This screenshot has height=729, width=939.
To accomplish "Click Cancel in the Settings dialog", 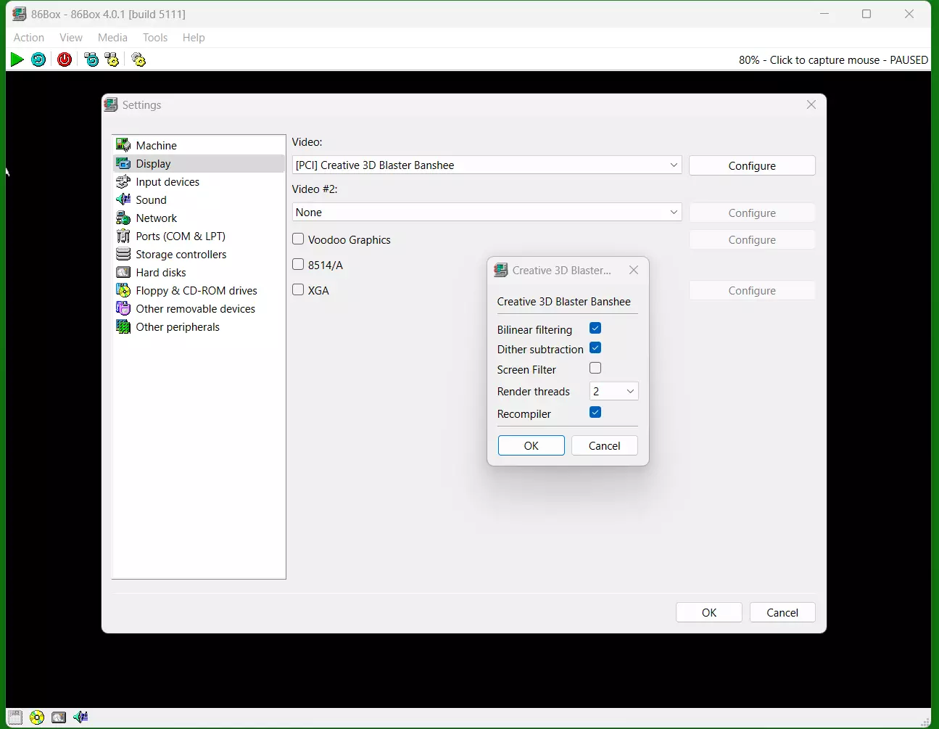I will click(782, 612).
